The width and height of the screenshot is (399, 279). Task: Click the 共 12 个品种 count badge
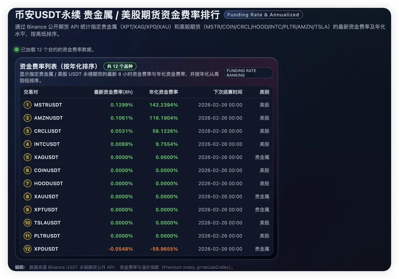[120, 66]
